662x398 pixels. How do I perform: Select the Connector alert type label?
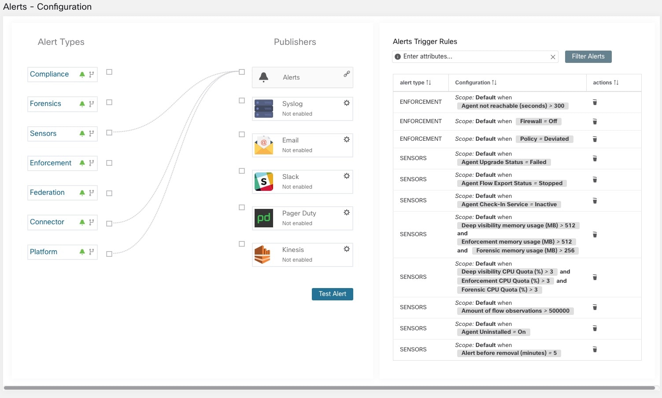47,222
